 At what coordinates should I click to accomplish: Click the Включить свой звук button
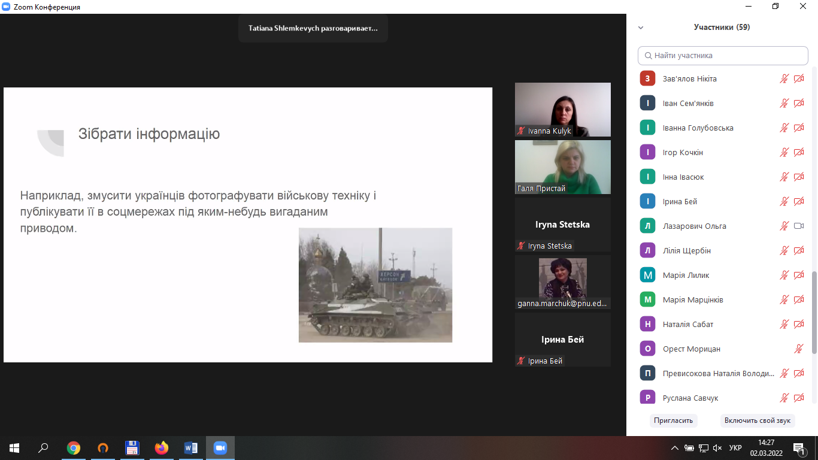[757, 420]
